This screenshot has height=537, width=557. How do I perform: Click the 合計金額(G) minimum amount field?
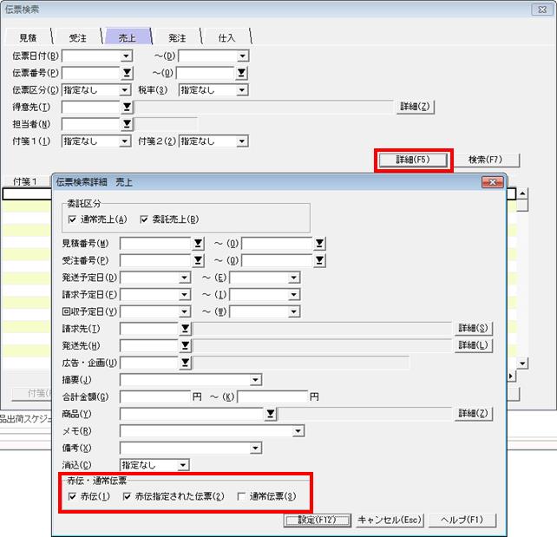point(155,396)
